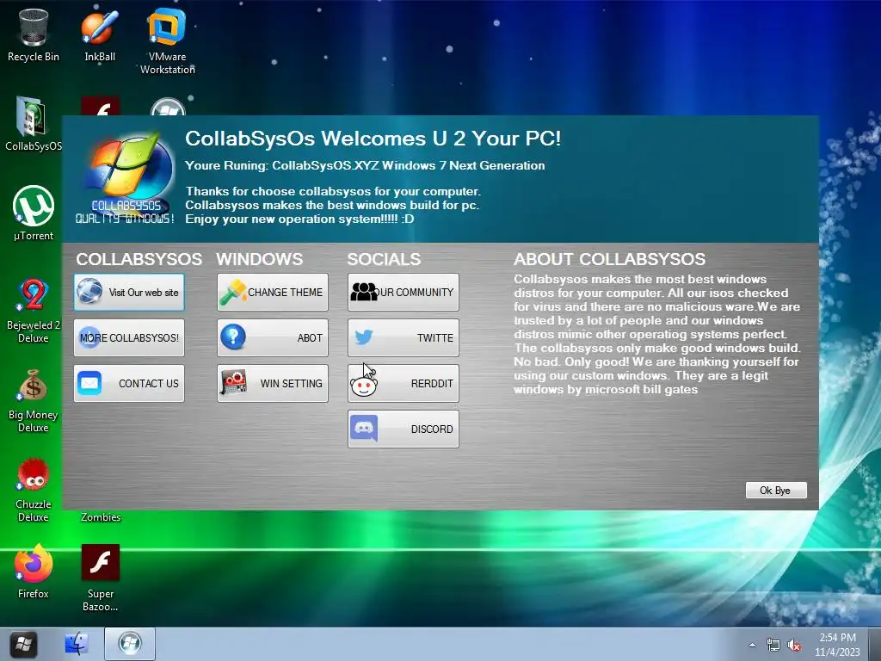881x661 pixels.
Task: Open WIN SETTING button
Action: (x=273, y=383)
